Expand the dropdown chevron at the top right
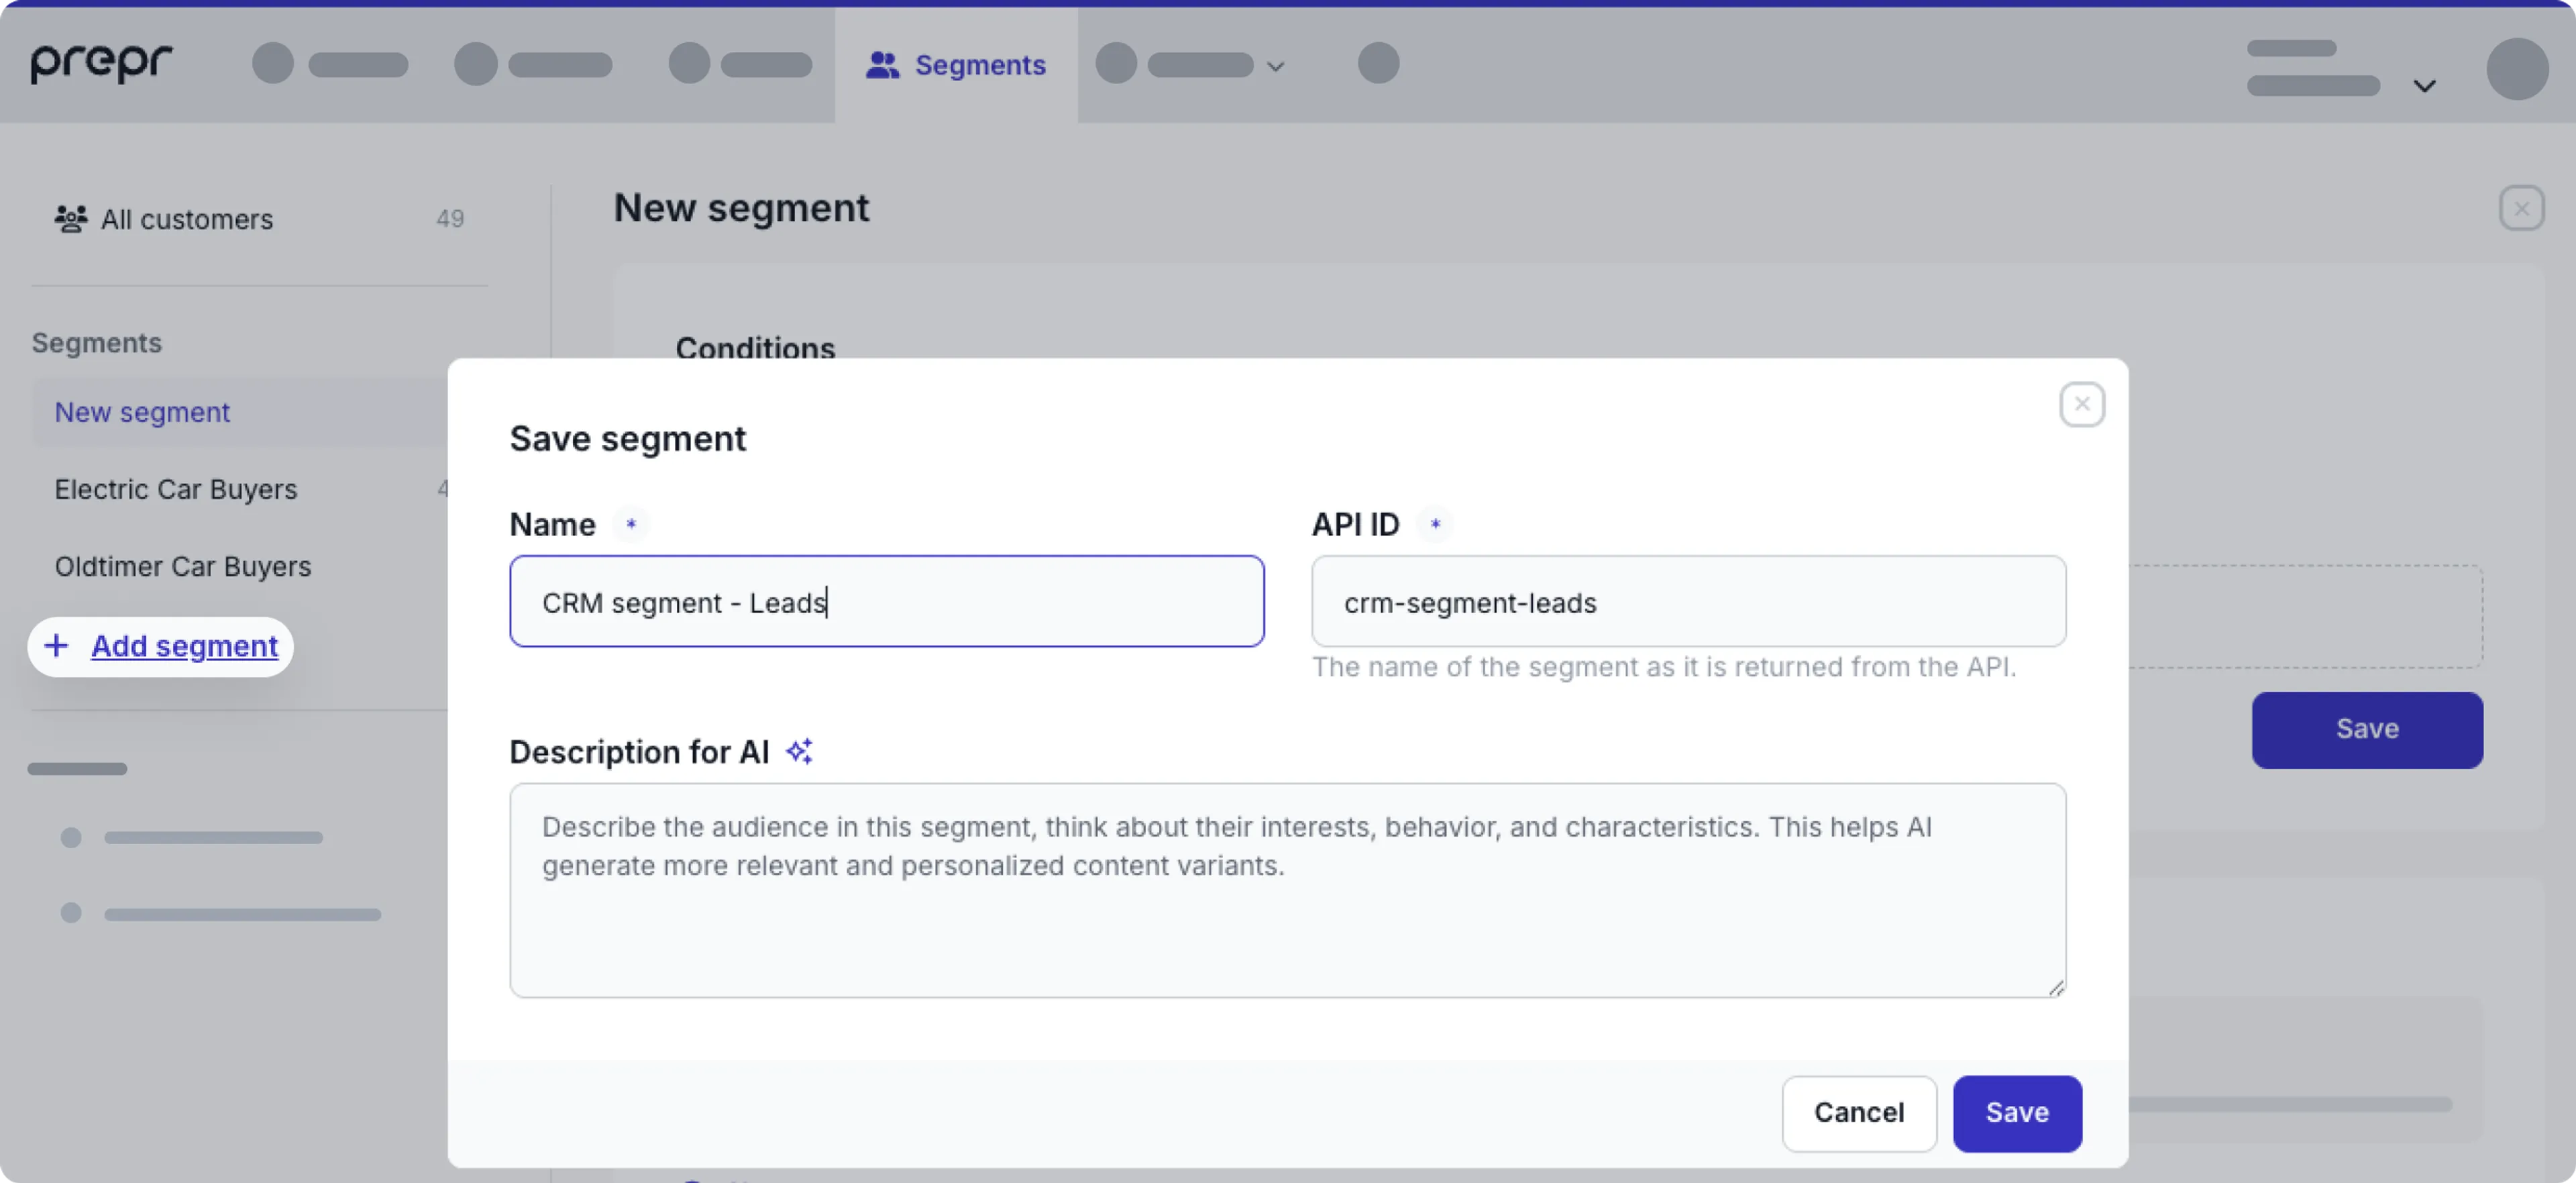This screenshot has height=1183, width=2576. (x=2426, y=85)
